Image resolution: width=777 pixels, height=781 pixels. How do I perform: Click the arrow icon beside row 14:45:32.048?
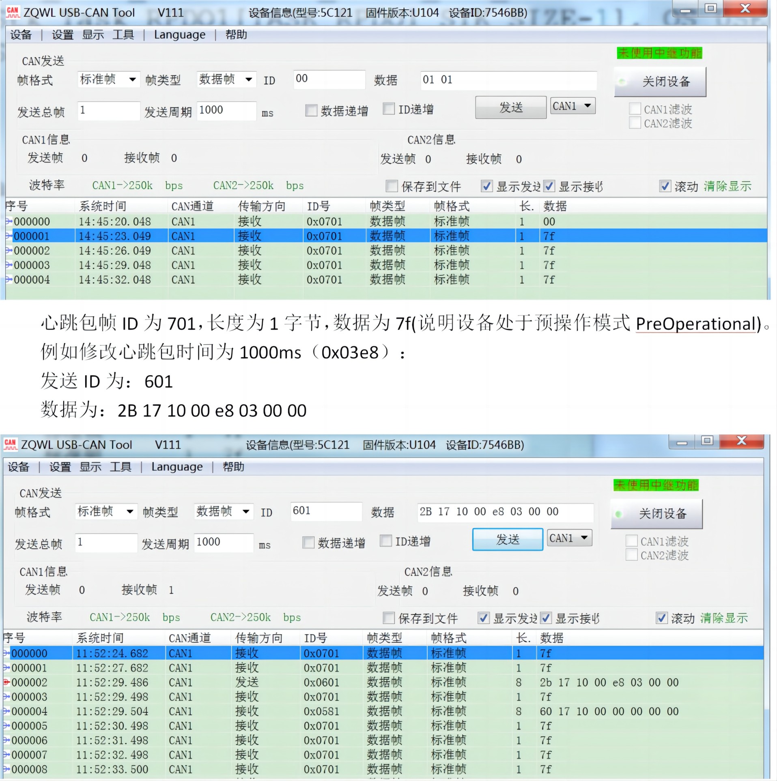coord(9,279)
